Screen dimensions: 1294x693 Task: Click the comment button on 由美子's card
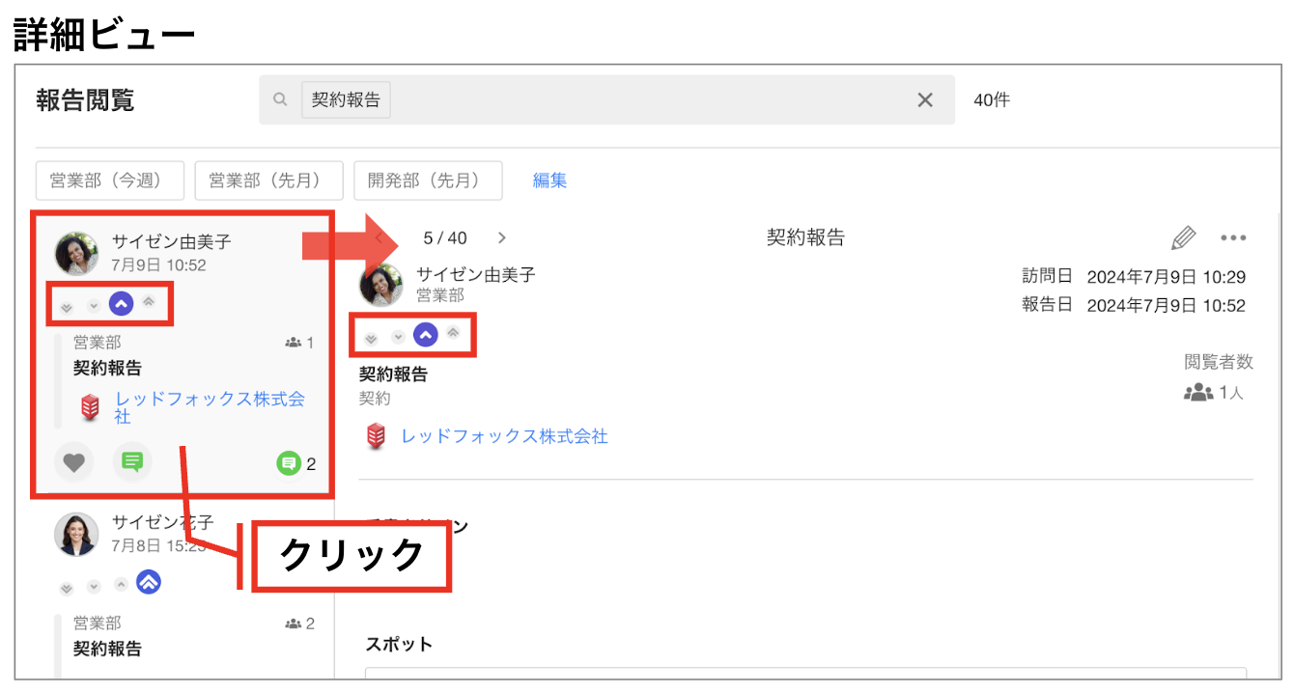coord(132,462)
